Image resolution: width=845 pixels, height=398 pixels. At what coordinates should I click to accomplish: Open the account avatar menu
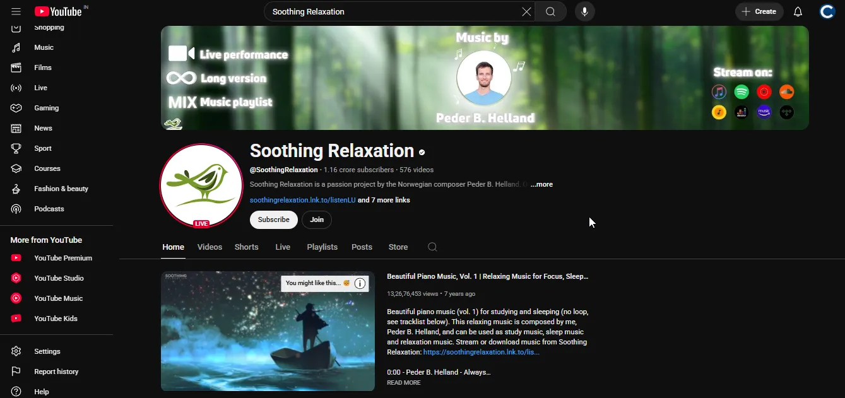pos(827,11)
